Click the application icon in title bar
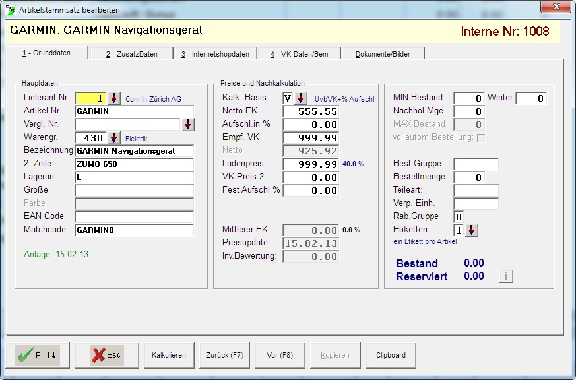The height and width of the screenshot is (380, 576). (11, 9)
